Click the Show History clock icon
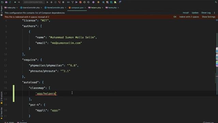The width and height of the screenshot is (218, 123). [84, 2]
